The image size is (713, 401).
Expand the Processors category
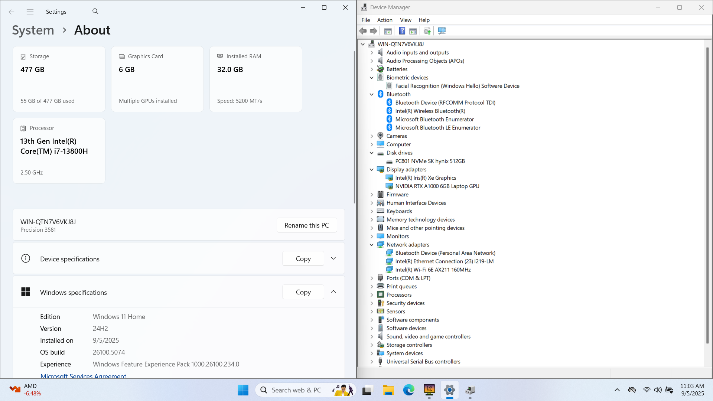(371, 295)
